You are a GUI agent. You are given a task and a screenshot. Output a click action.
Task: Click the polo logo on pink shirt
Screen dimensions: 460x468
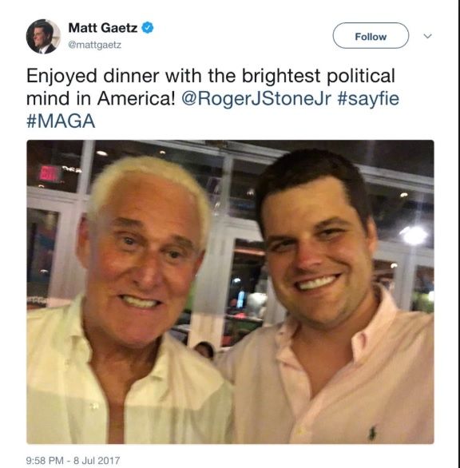pos(371,433)
